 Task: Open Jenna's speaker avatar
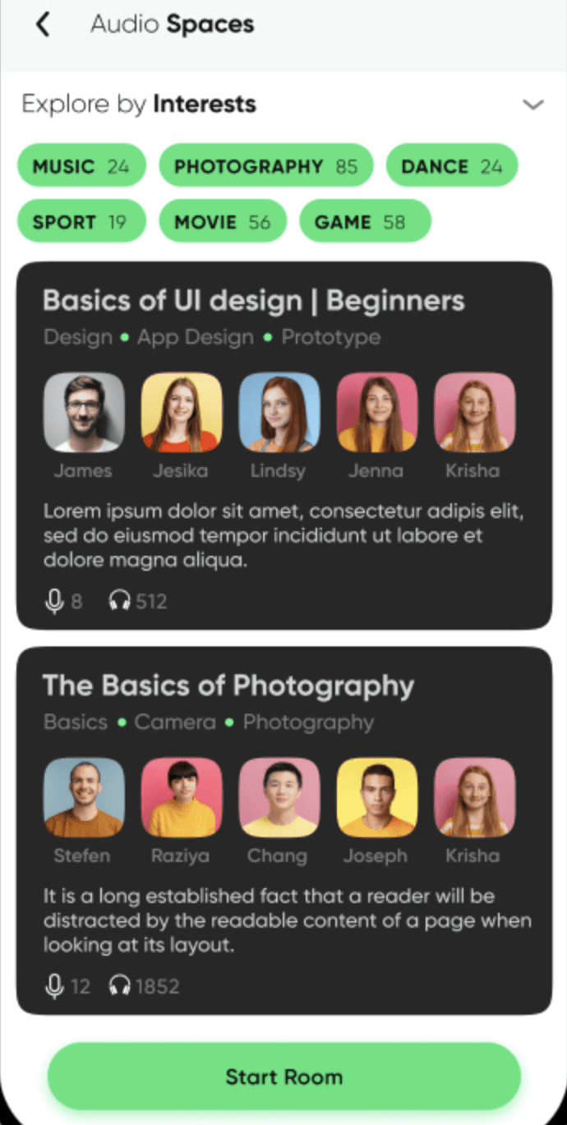(377, 413)
